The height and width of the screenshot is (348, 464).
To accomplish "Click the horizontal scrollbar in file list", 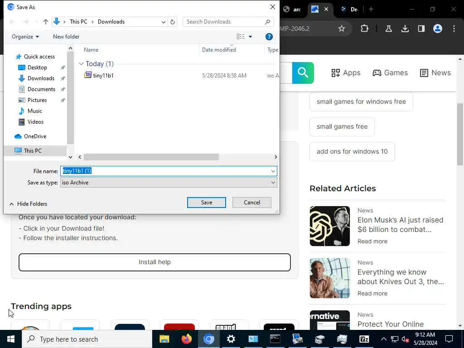I will [x=151, y=157].
